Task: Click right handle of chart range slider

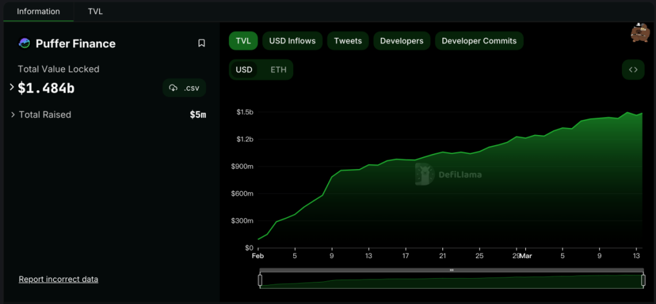Action: pyautogui.click(x=643, y=281)
